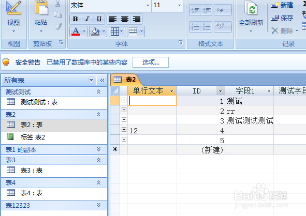Click the 全部刷新 (Refresh All) icon
This screenshot has height=216, width=306.
(x=251, y=8)
